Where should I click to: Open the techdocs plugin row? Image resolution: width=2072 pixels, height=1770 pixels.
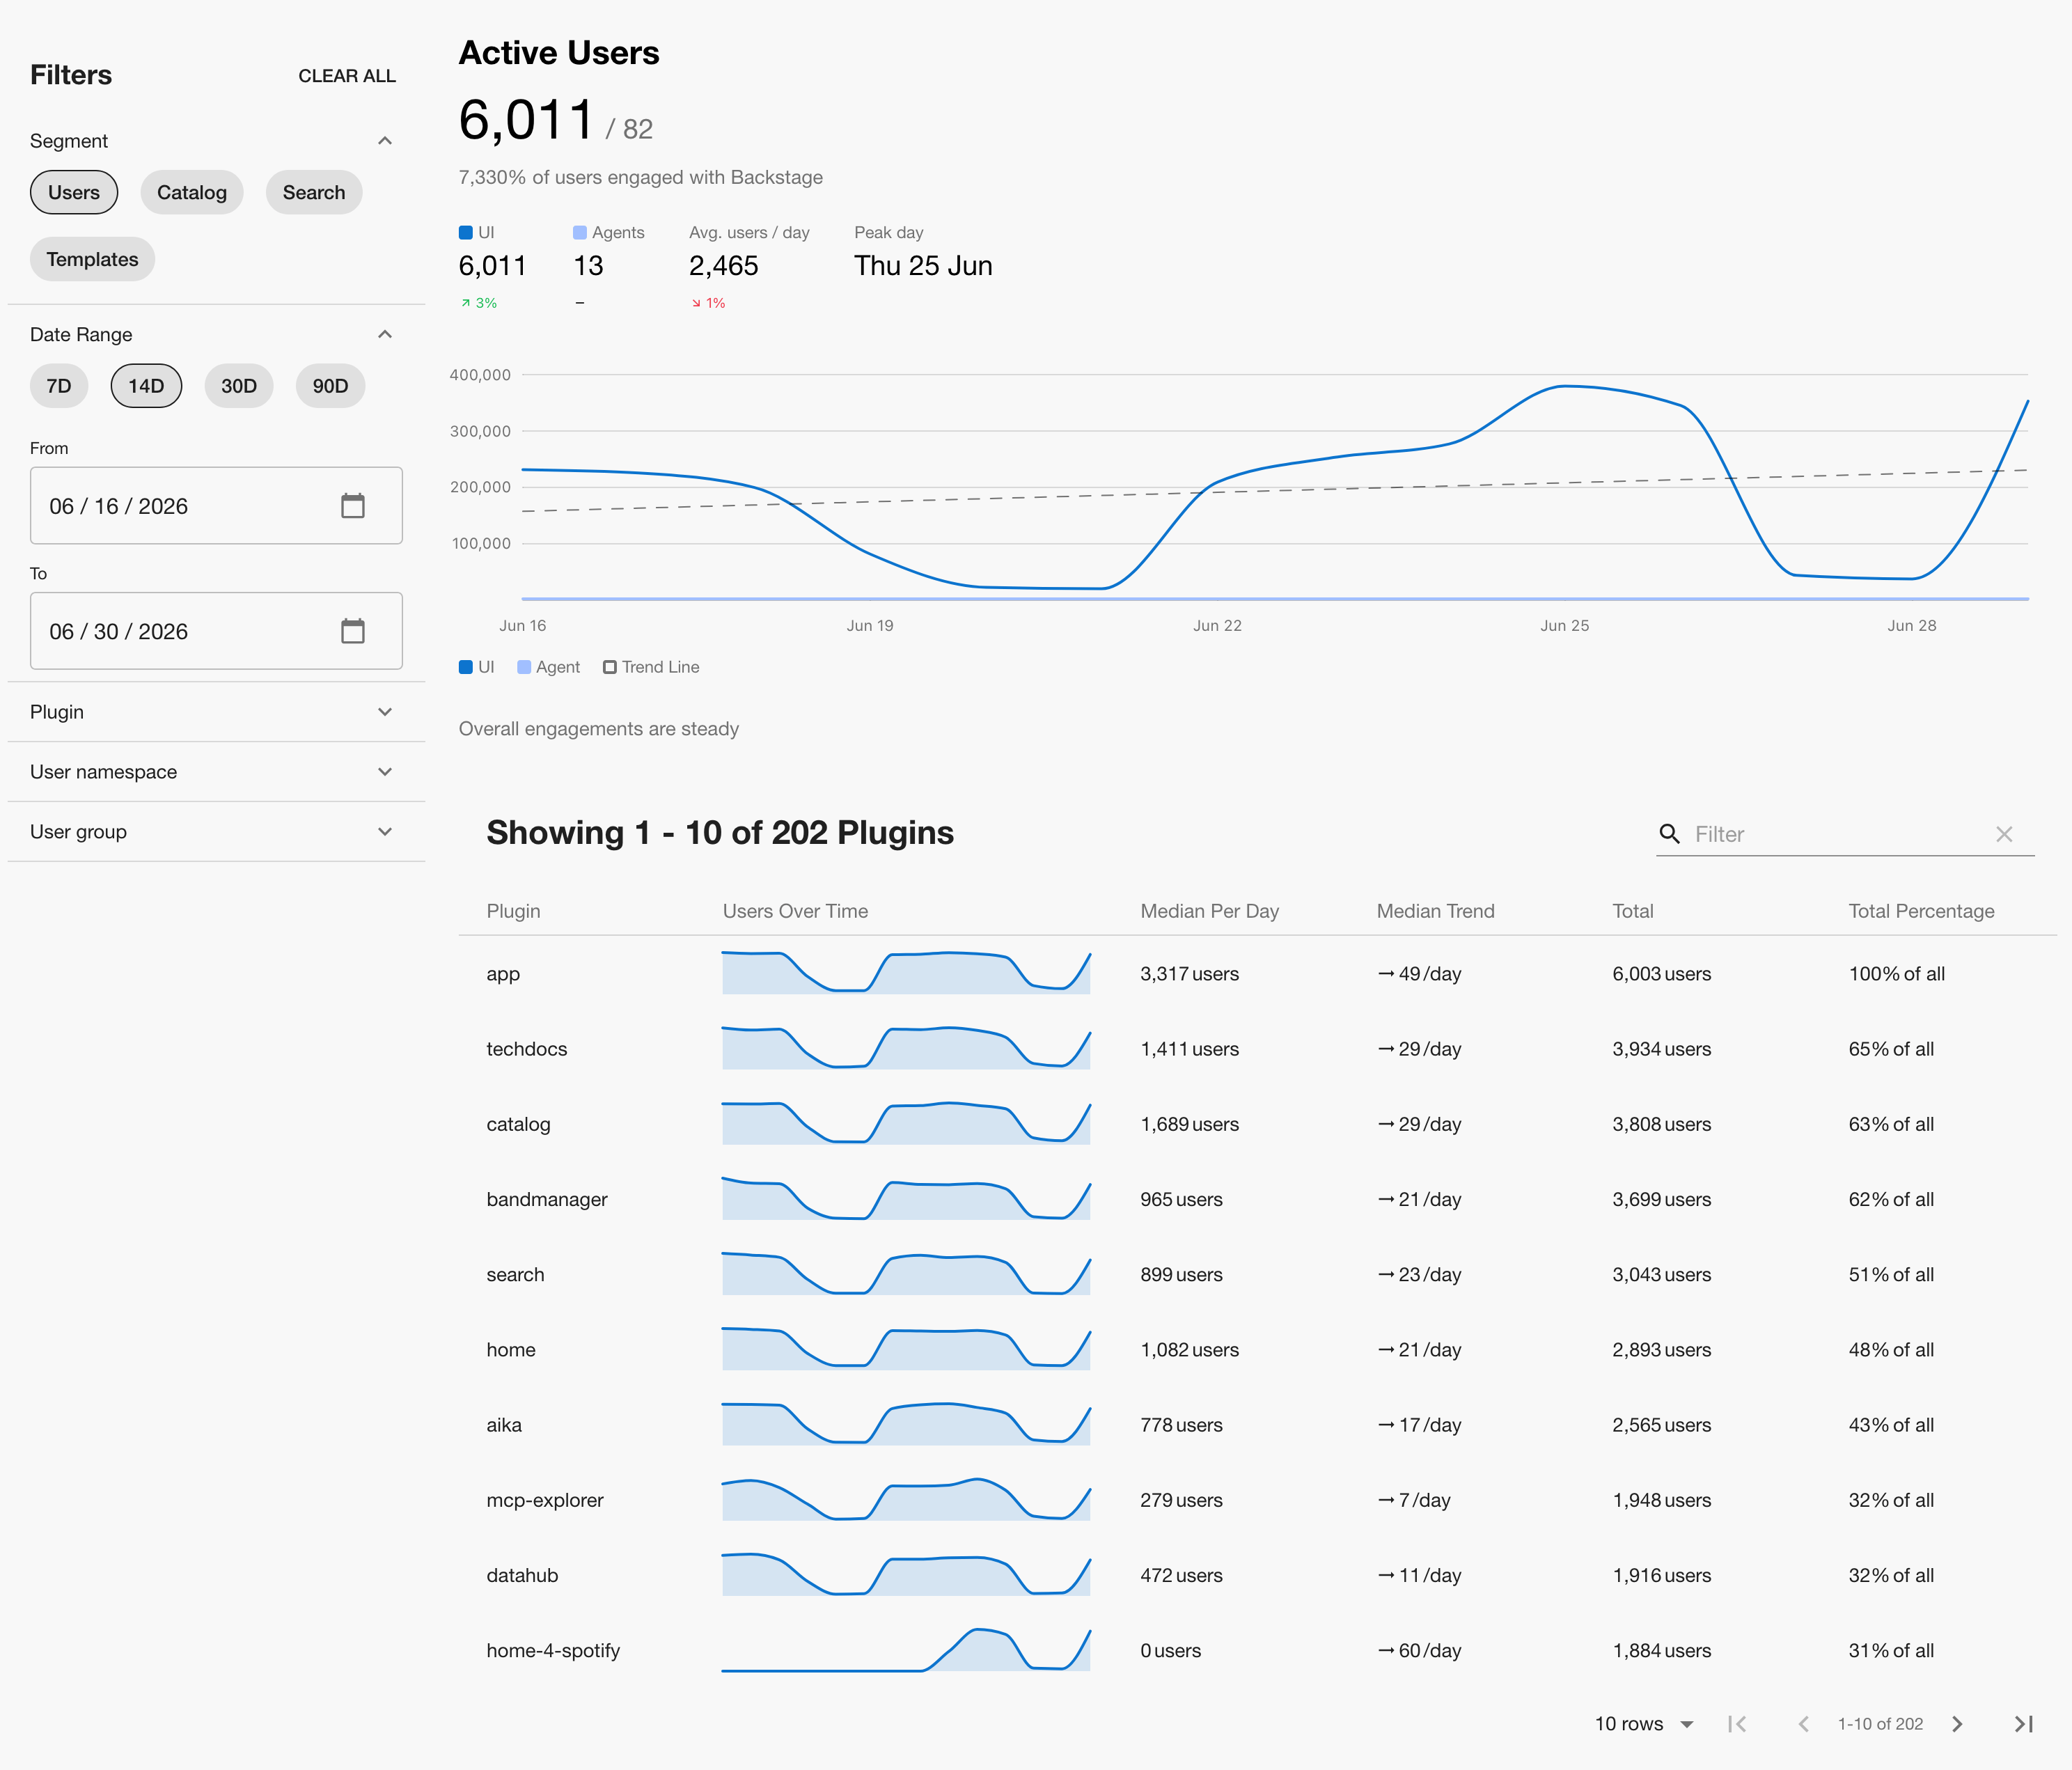pos(1257,1049)
